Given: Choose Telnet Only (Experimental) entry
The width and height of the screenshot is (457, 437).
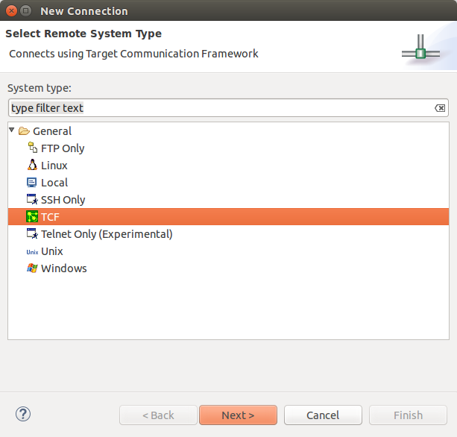Looking at the screenshot, I should 107,234.
